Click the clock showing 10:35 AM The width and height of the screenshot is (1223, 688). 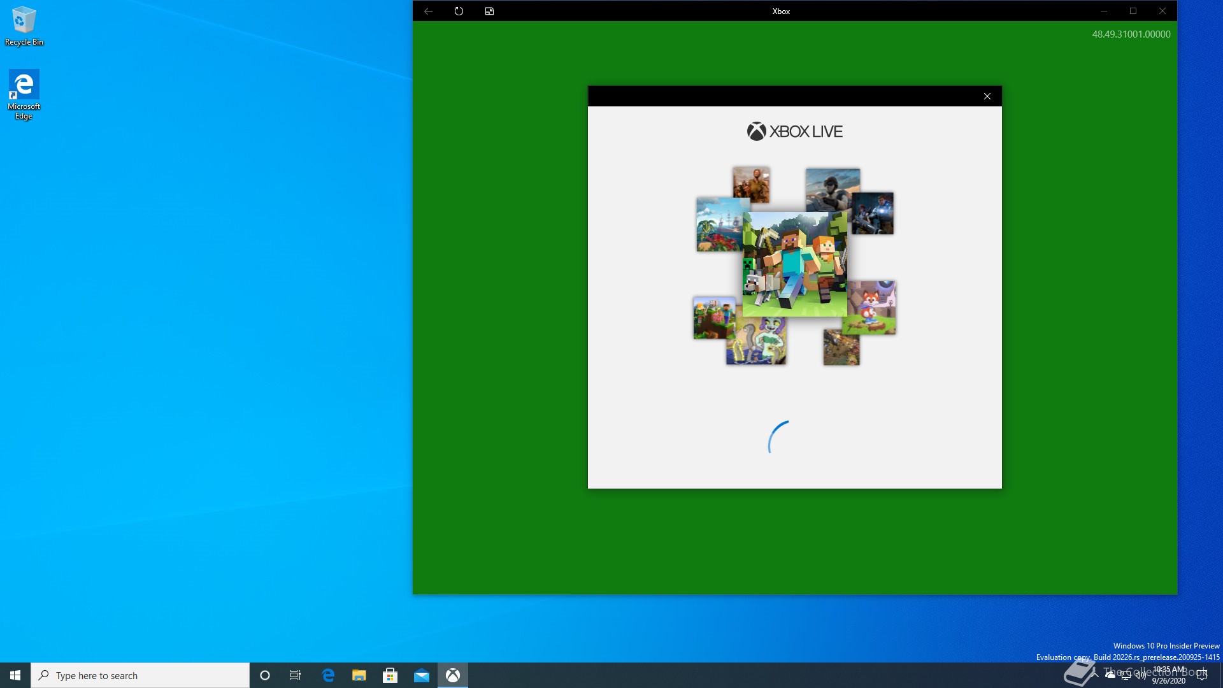click(1169, 675)
